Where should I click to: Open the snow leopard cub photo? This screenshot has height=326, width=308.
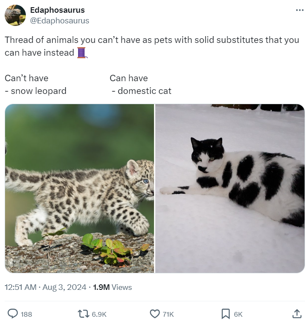[x=80, y=188]
